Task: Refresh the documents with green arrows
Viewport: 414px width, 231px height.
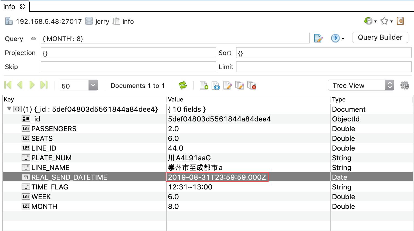Action: click(183, 85)
